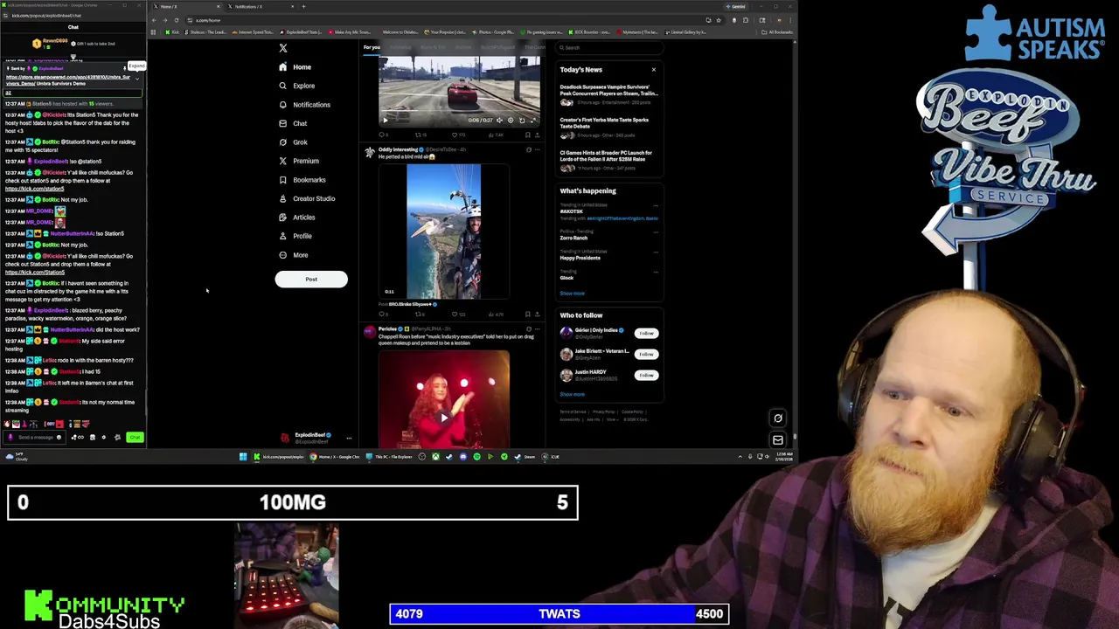Image resolution: width=1119 pixels, height=629 pixels.
Task: Go back in the browser
Action: click(x=155, y=20)
